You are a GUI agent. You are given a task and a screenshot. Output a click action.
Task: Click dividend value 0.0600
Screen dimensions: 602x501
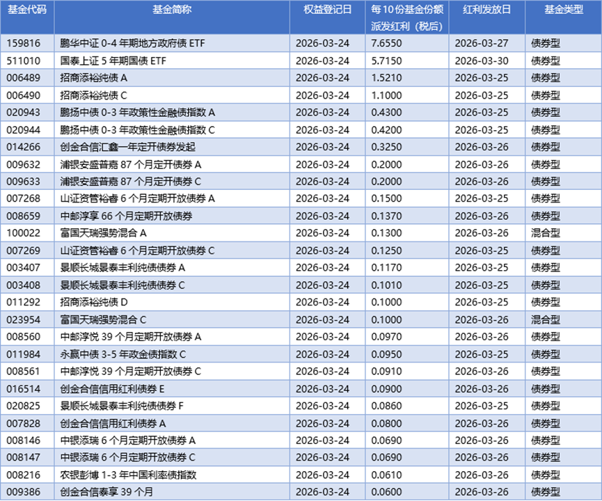point(387,492)
